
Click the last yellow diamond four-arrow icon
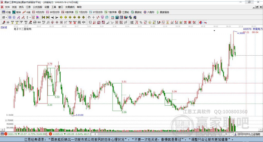coord(83,17)
